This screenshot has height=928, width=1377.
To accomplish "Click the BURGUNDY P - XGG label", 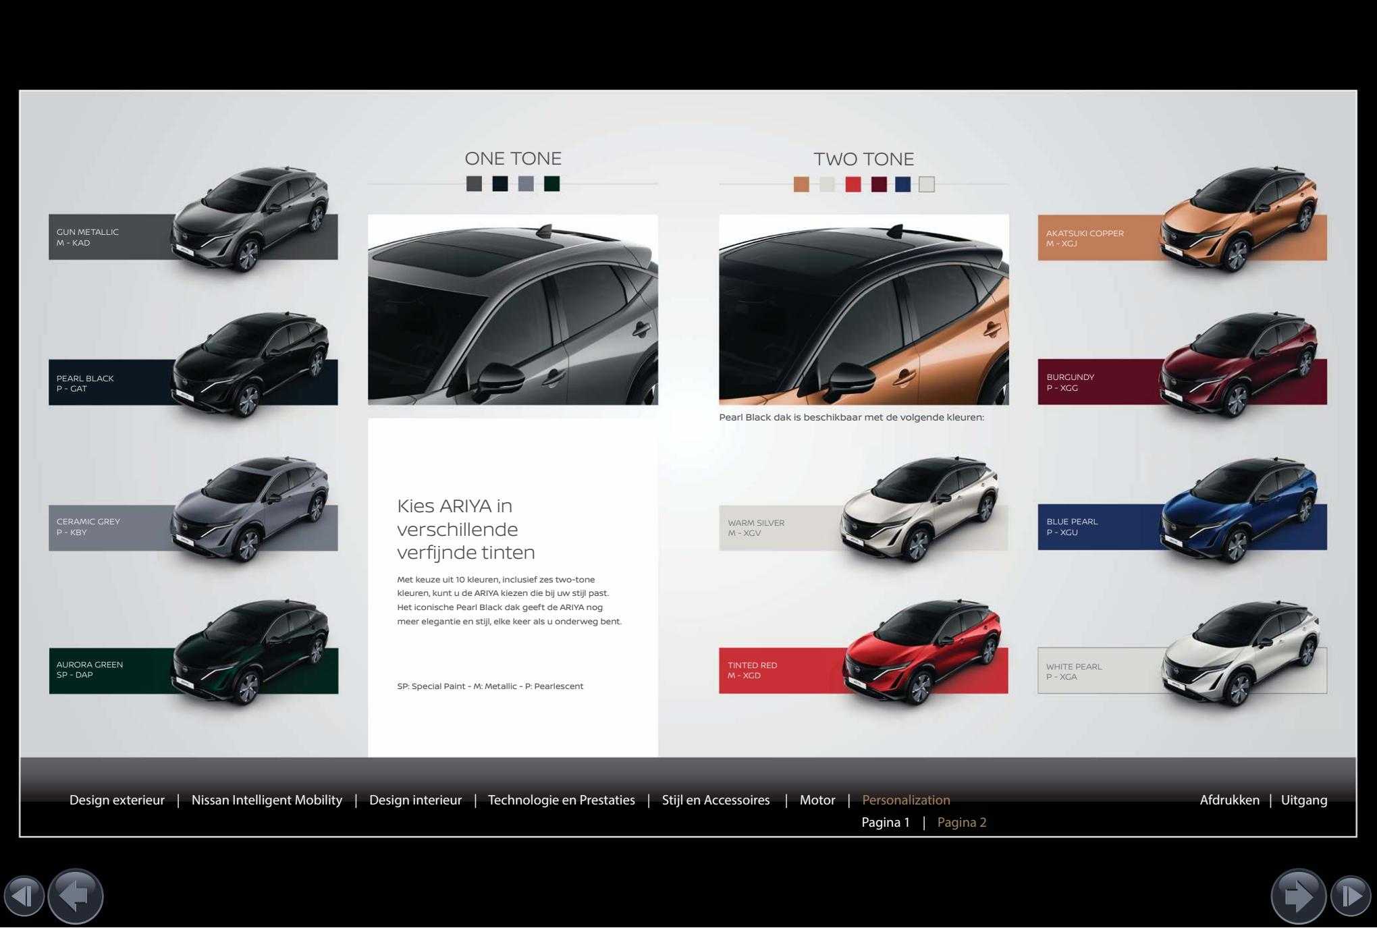I will [x=1071, y=382].
